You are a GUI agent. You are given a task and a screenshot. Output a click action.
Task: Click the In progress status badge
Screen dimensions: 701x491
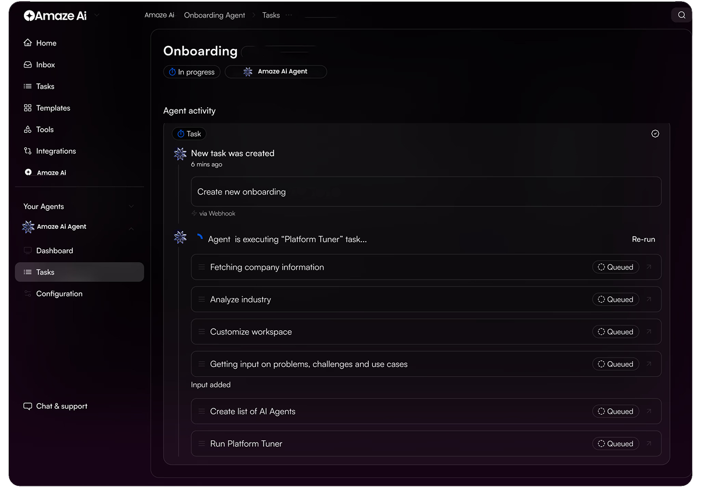192,72
